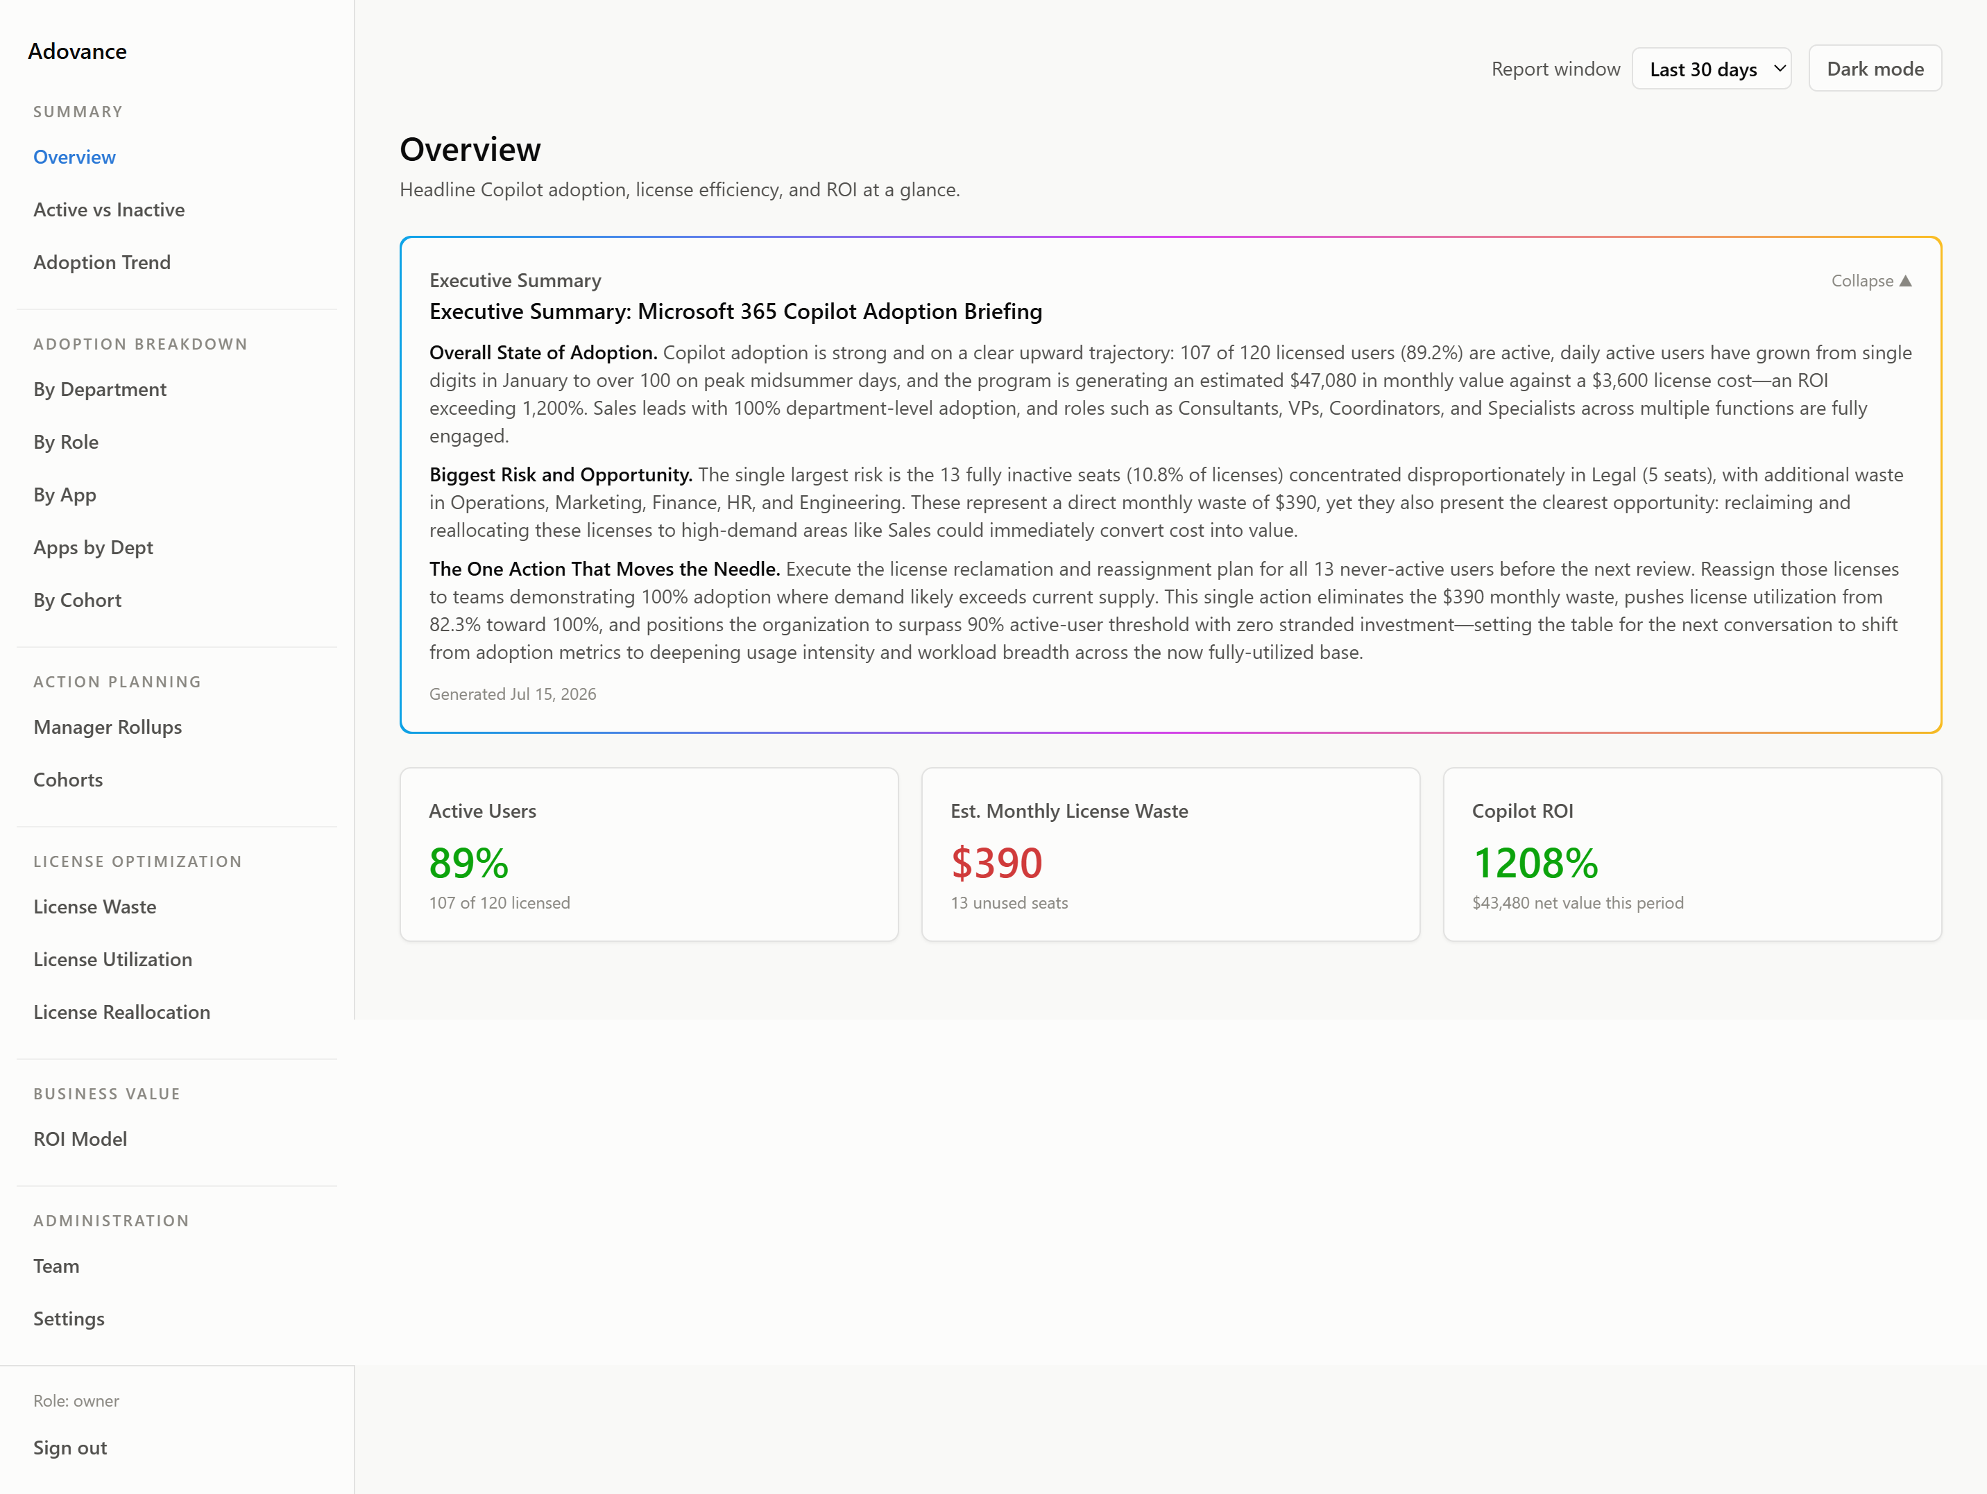Click 'Biggest Risk and Opportunity.' heading
1987x1494 pixels.
pyautogui.click(x=561, y=475)
